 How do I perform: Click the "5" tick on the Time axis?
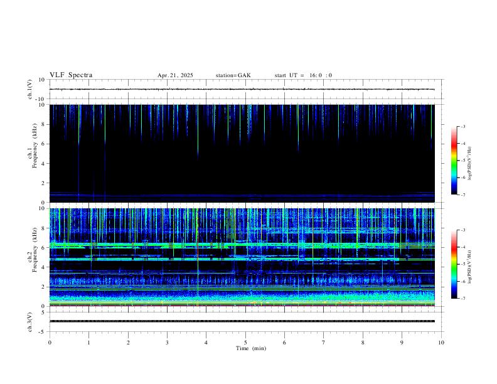click(245, 343)
